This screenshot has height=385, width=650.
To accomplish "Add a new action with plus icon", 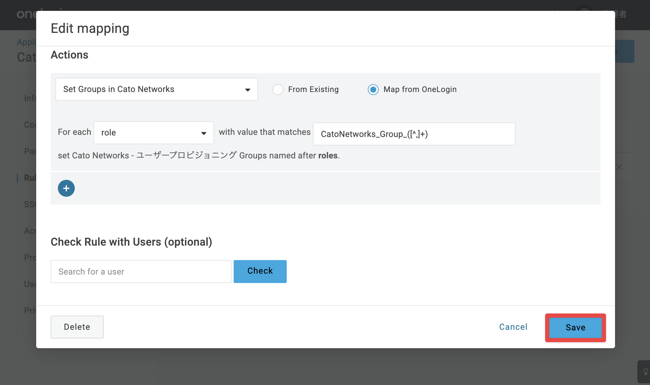I will [66, 188].
